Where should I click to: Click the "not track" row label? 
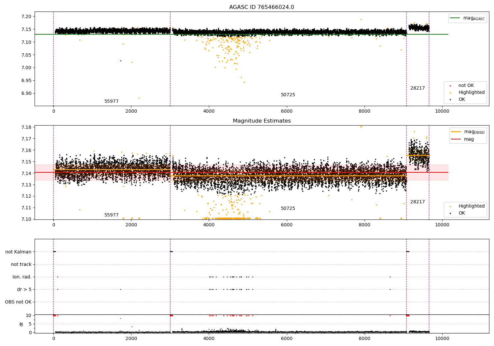[x=21, y=264]
